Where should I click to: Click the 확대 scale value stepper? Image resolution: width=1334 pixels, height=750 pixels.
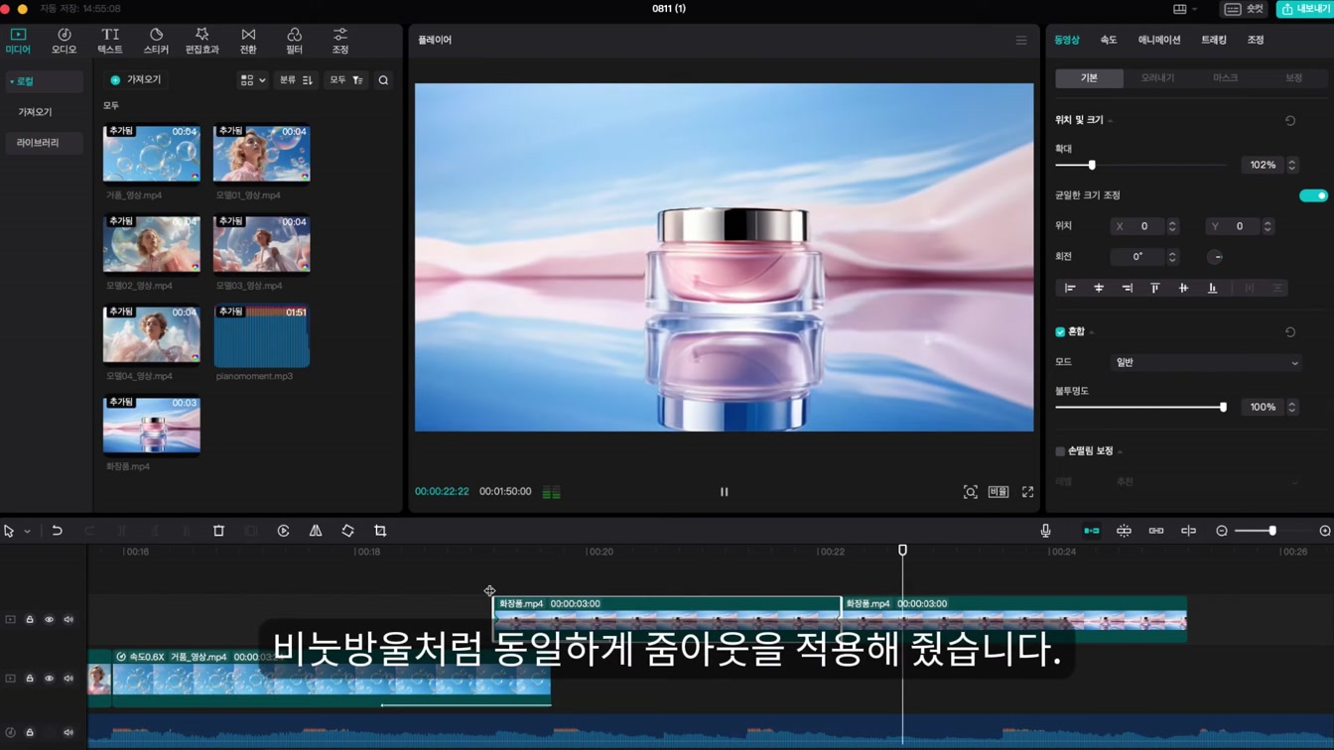click(1292, 165)
